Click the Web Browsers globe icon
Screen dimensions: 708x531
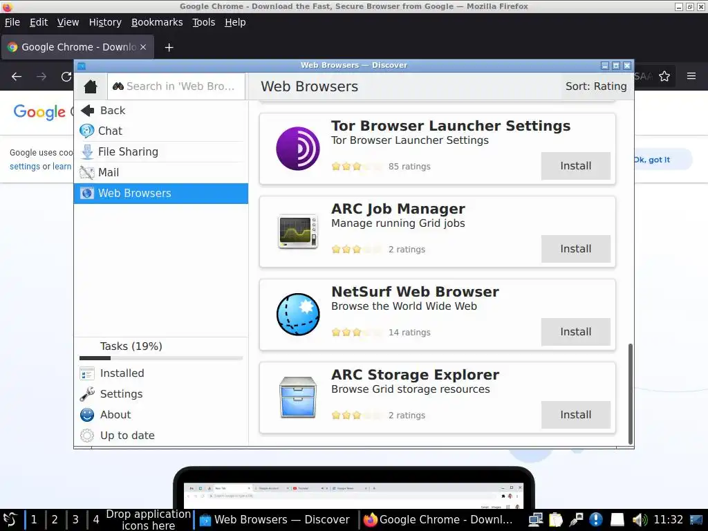coord(86,194)
